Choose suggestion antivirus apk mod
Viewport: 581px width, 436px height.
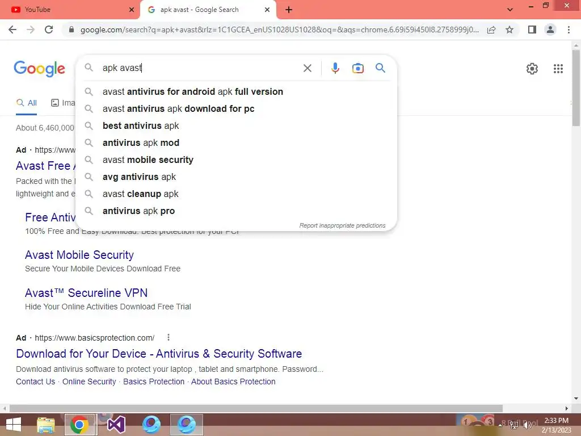235,142
